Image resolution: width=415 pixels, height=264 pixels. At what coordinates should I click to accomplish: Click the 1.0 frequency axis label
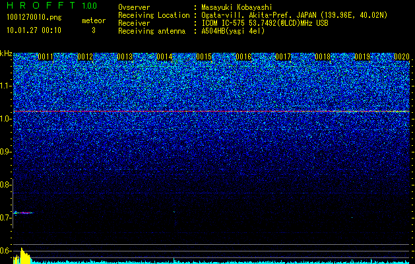pyautogui.click(x=5, y=119)
